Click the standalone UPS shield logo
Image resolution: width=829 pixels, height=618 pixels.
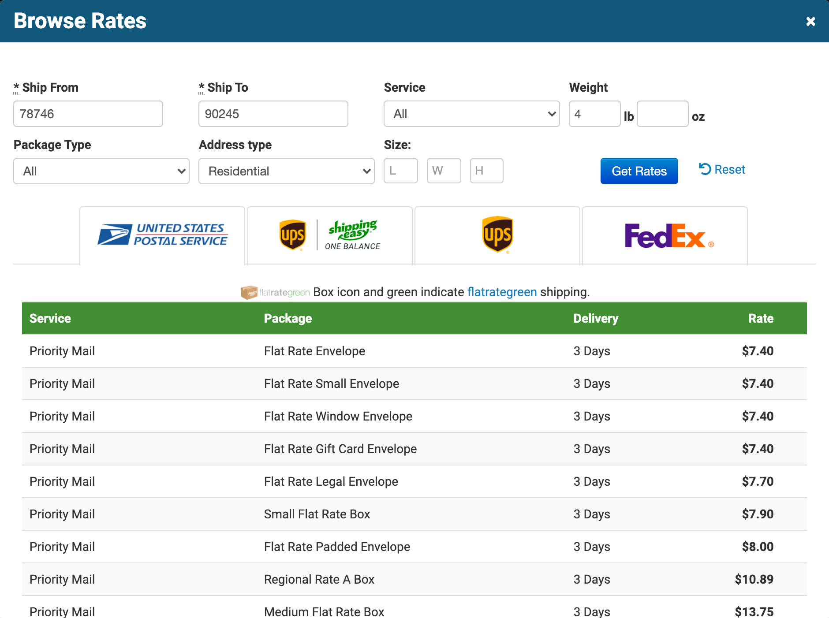click(497, 235)
